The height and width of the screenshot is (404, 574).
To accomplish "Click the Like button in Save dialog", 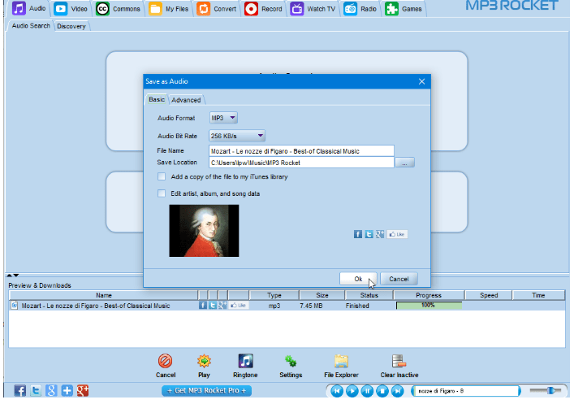I will coord(397,234).
